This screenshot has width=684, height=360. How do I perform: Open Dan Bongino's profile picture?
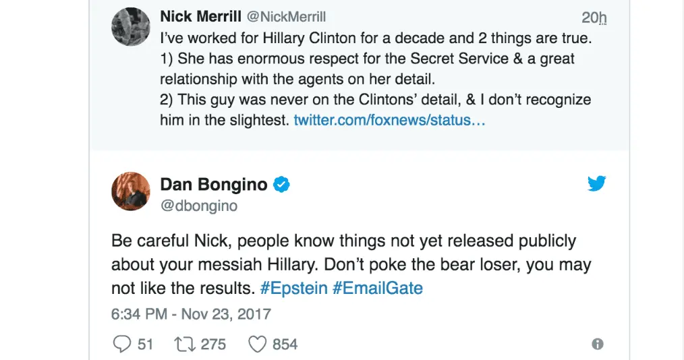[130, 192]
